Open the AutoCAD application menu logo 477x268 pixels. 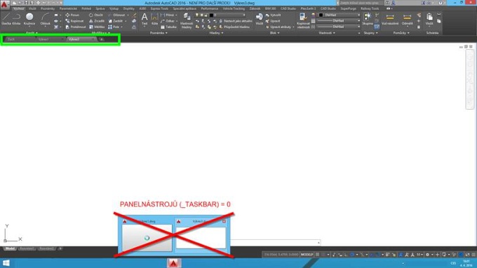pyautogui.click(x=5, y=5)
